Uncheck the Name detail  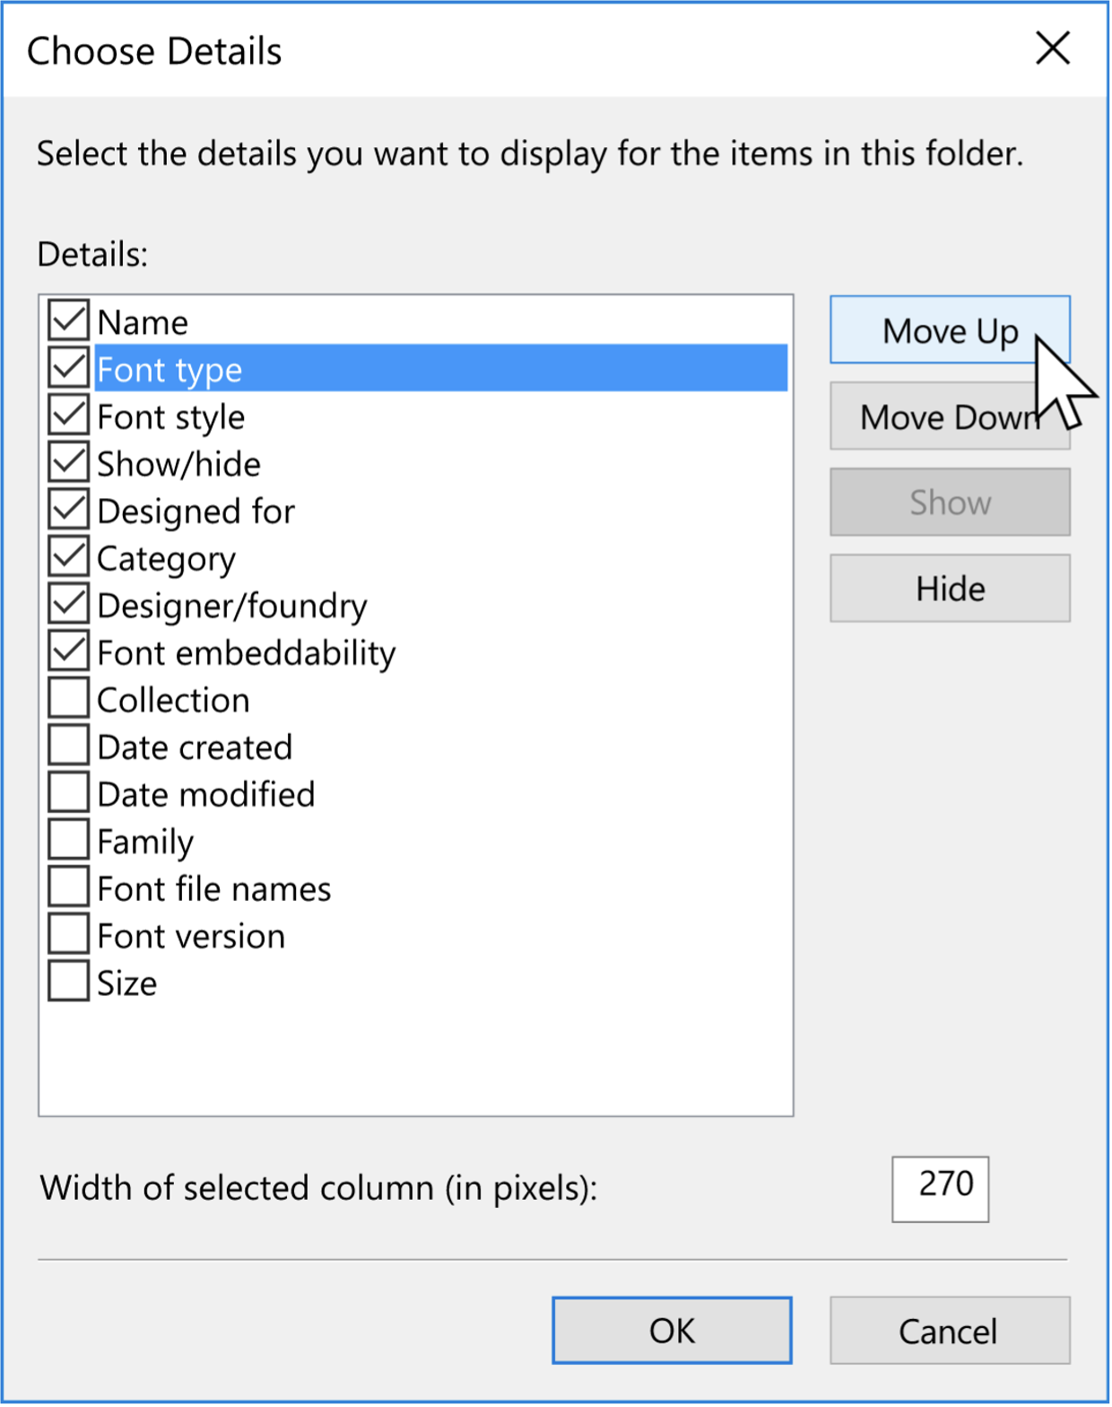(x=67, y=321)
